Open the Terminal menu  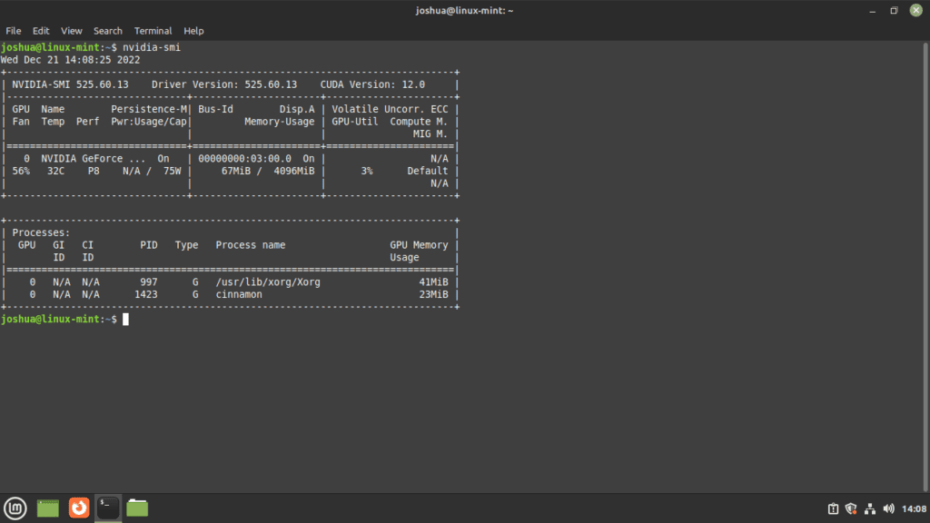click(x=153, y=30)
